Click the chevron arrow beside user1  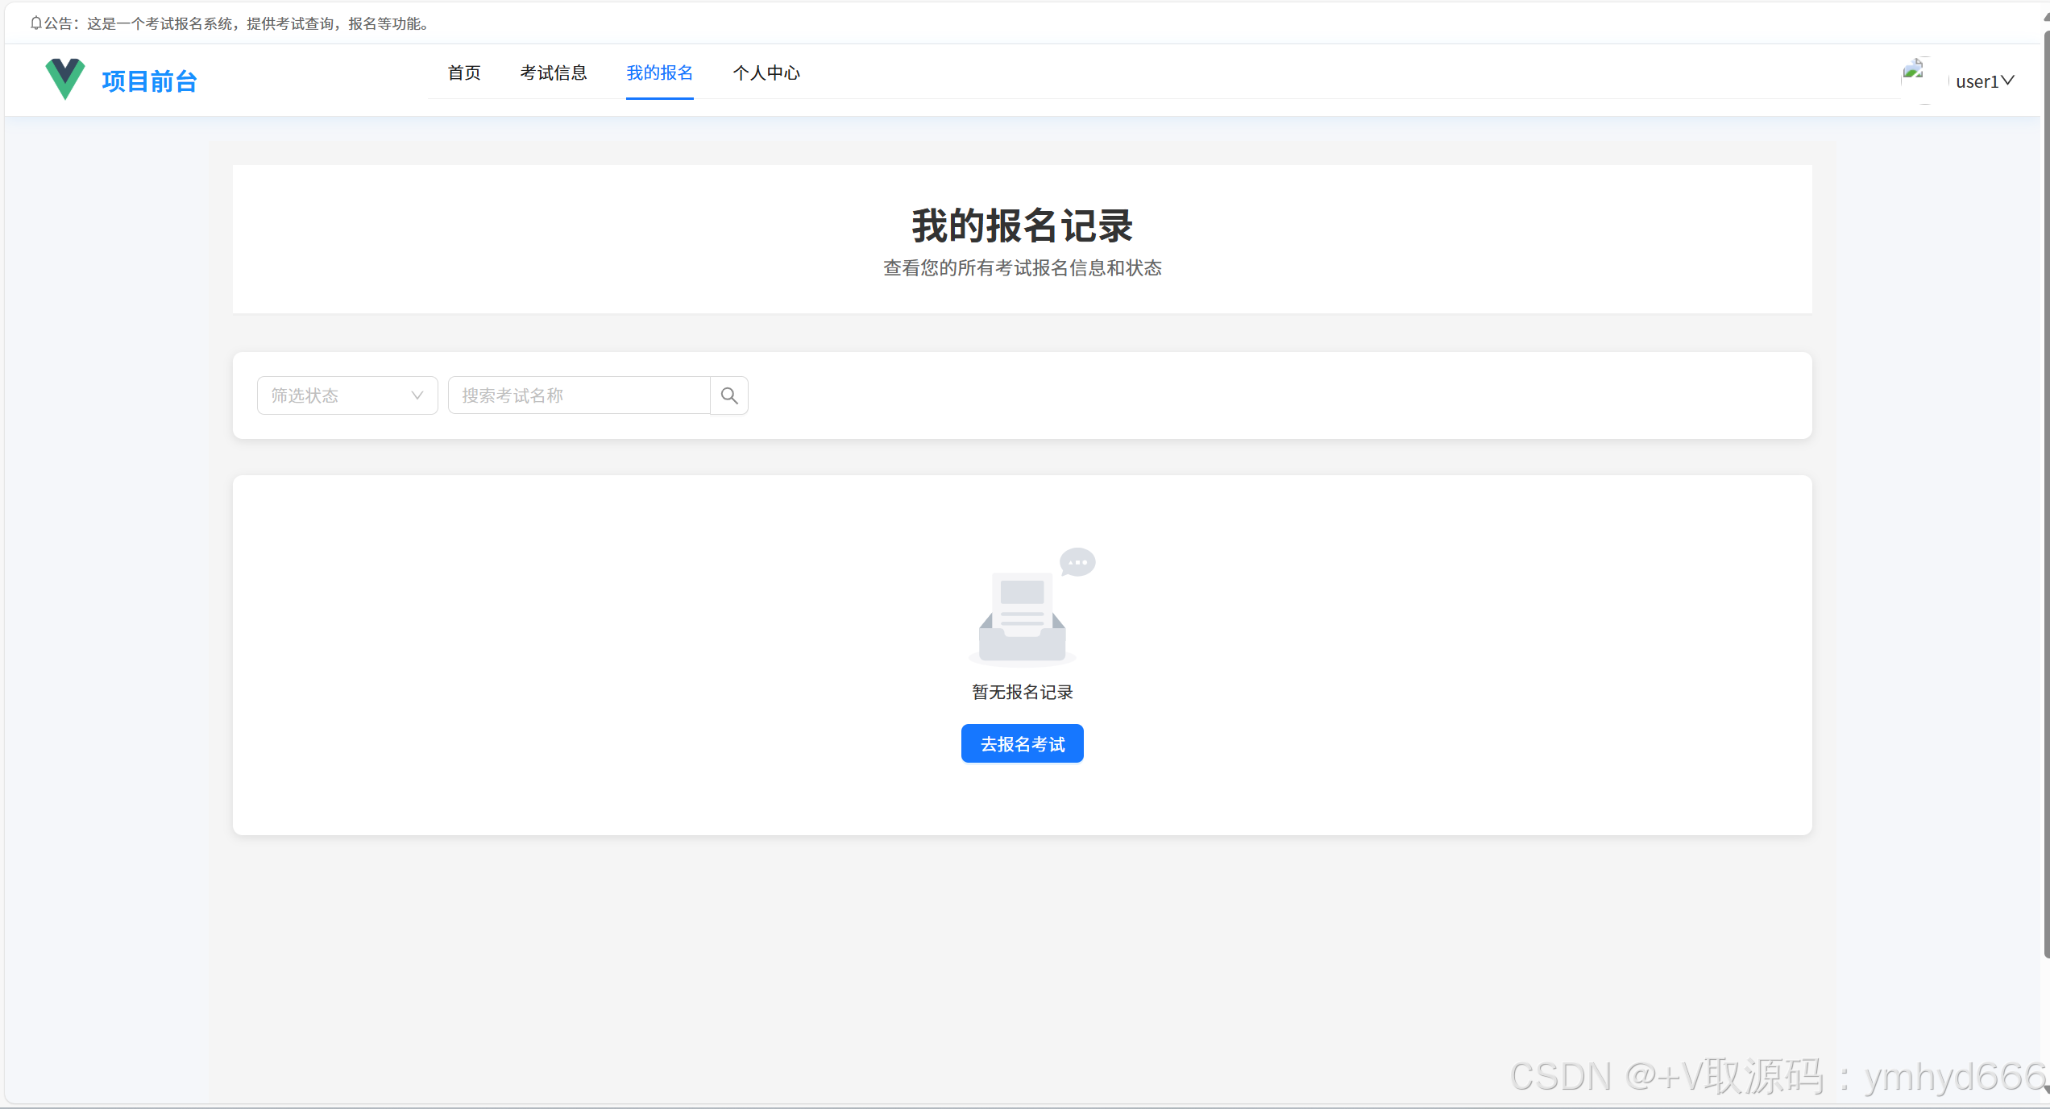[2008, 81]
